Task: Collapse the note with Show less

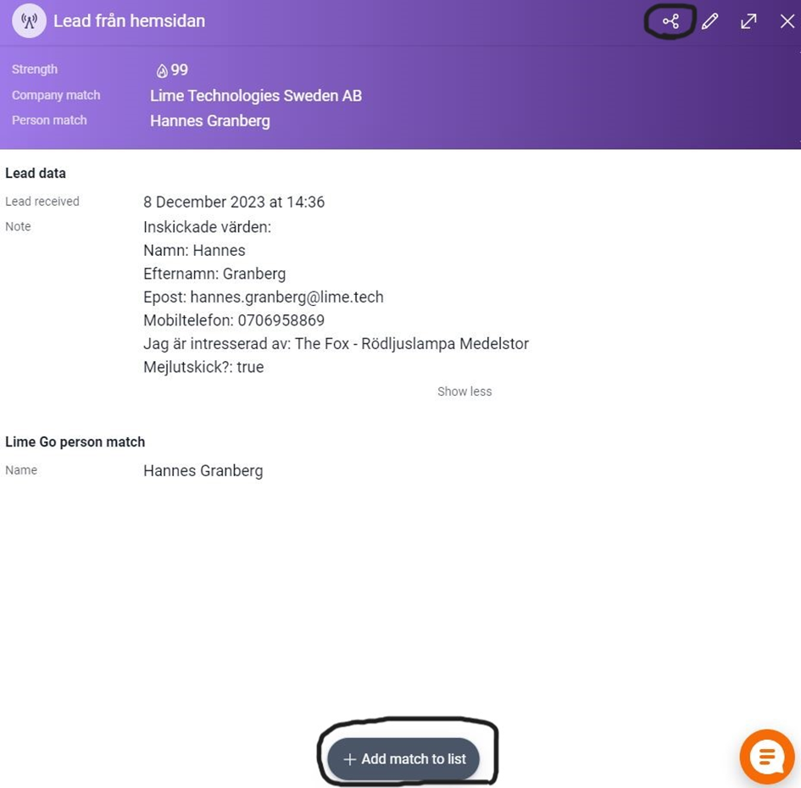Action: pos(464,391)
